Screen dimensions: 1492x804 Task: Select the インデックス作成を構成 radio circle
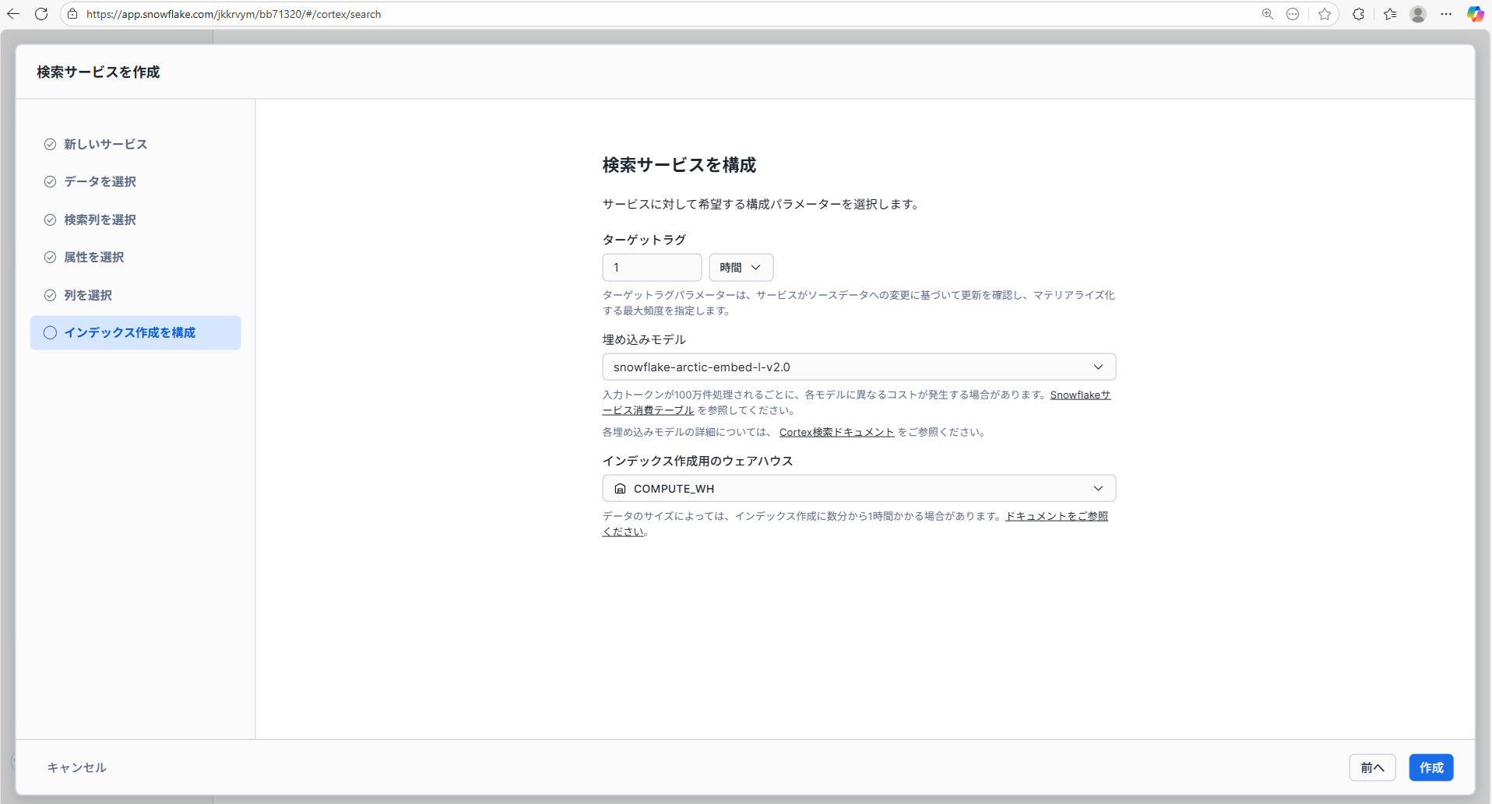point(50,332)
